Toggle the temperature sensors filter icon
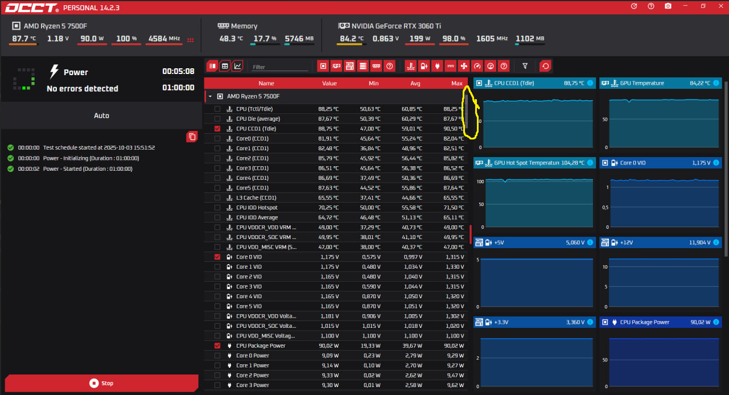 tap(410, 66)
